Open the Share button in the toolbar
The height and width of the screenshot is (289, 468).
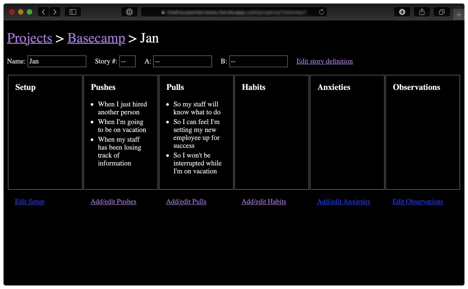(422, 12)
